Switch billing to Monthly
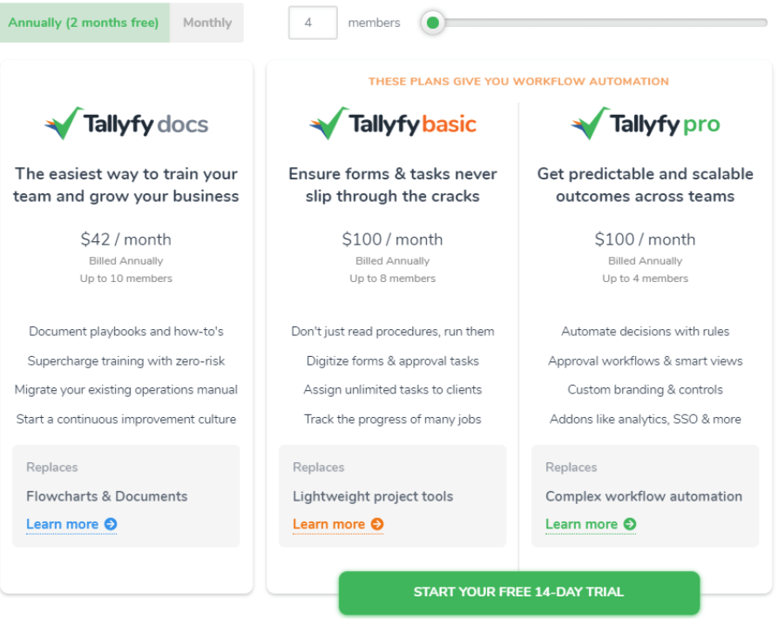 point(206,23)
